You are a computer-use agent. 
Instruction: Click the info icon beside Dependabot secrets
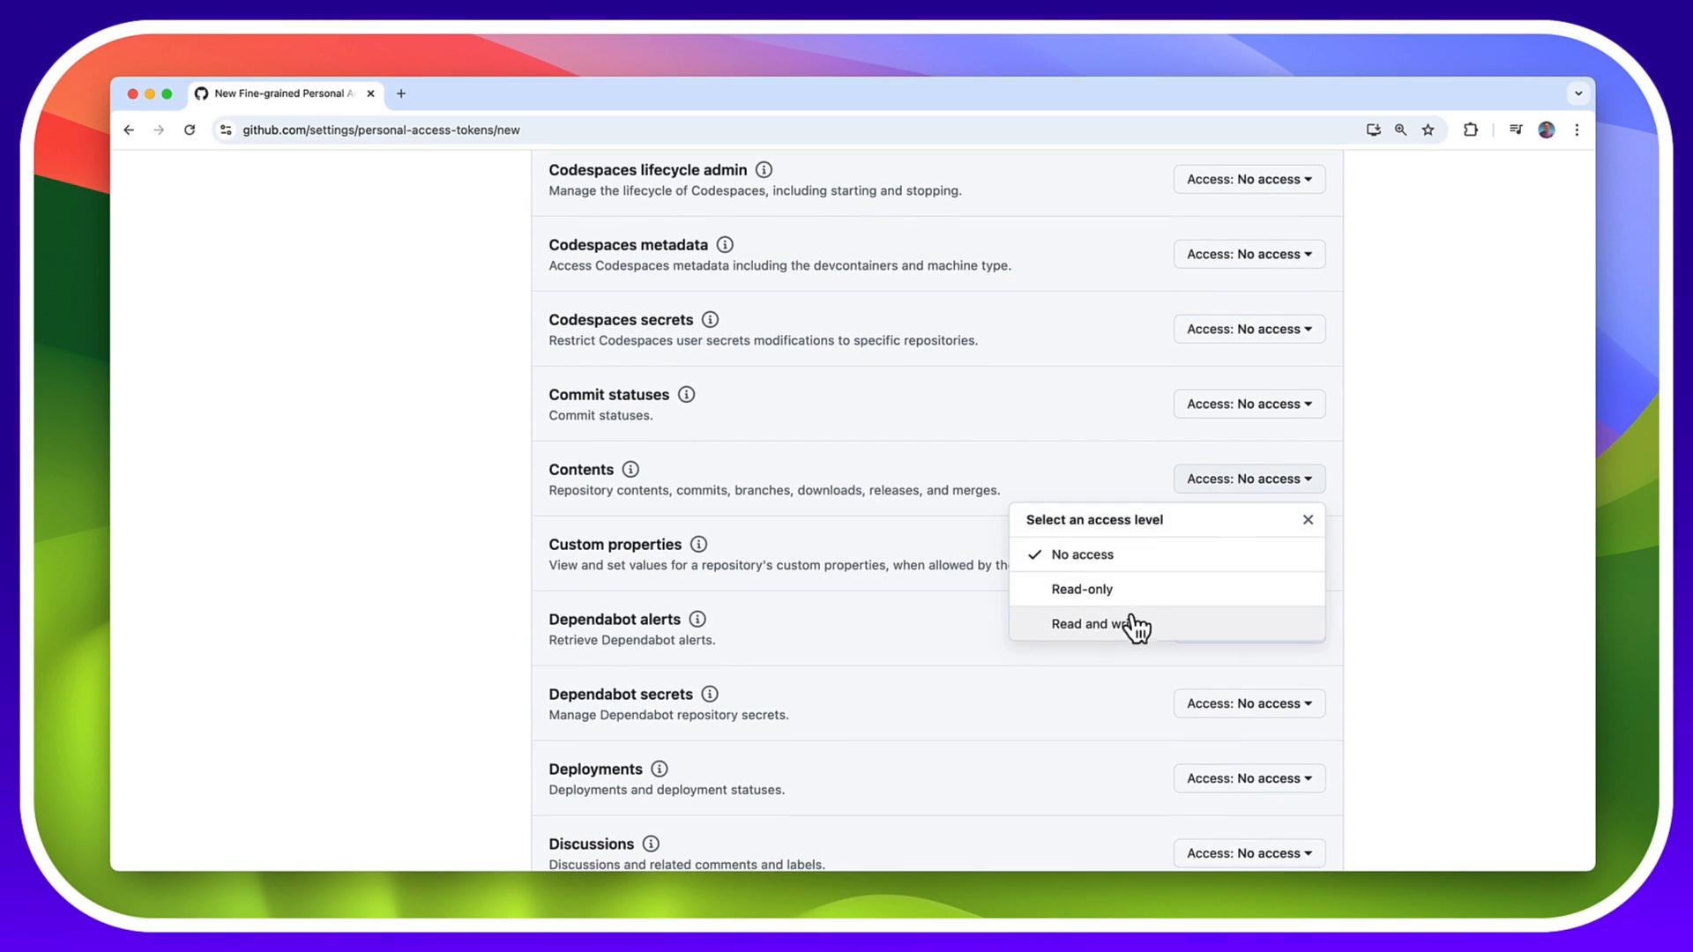[710, 695]
